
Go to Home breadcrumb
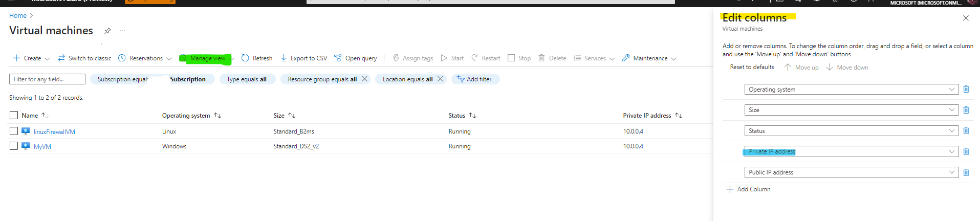(18, 16)
